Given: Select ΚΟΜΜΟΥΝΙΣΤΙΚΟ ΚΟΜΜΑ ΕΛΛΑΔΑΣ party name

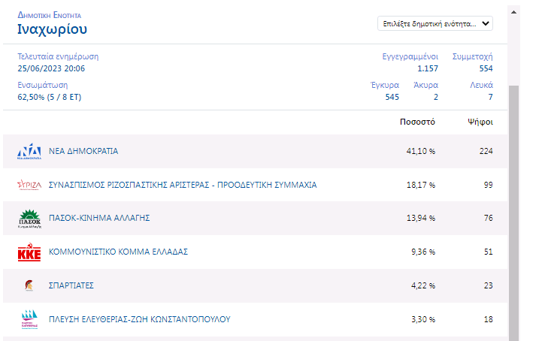Looking at the screenshot, I should click(118, 252).
